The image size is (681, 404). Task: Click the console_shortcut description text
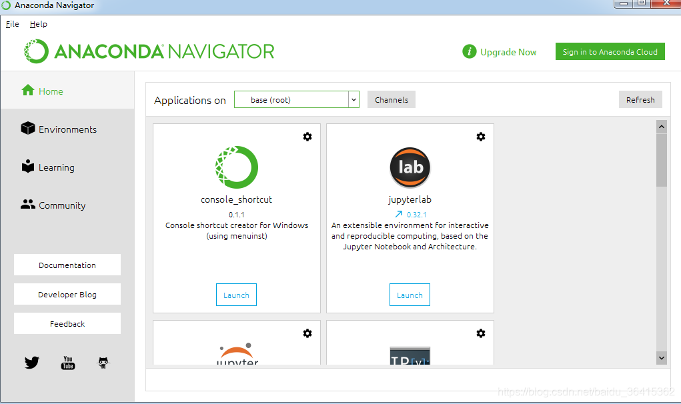tap(237, 231)
